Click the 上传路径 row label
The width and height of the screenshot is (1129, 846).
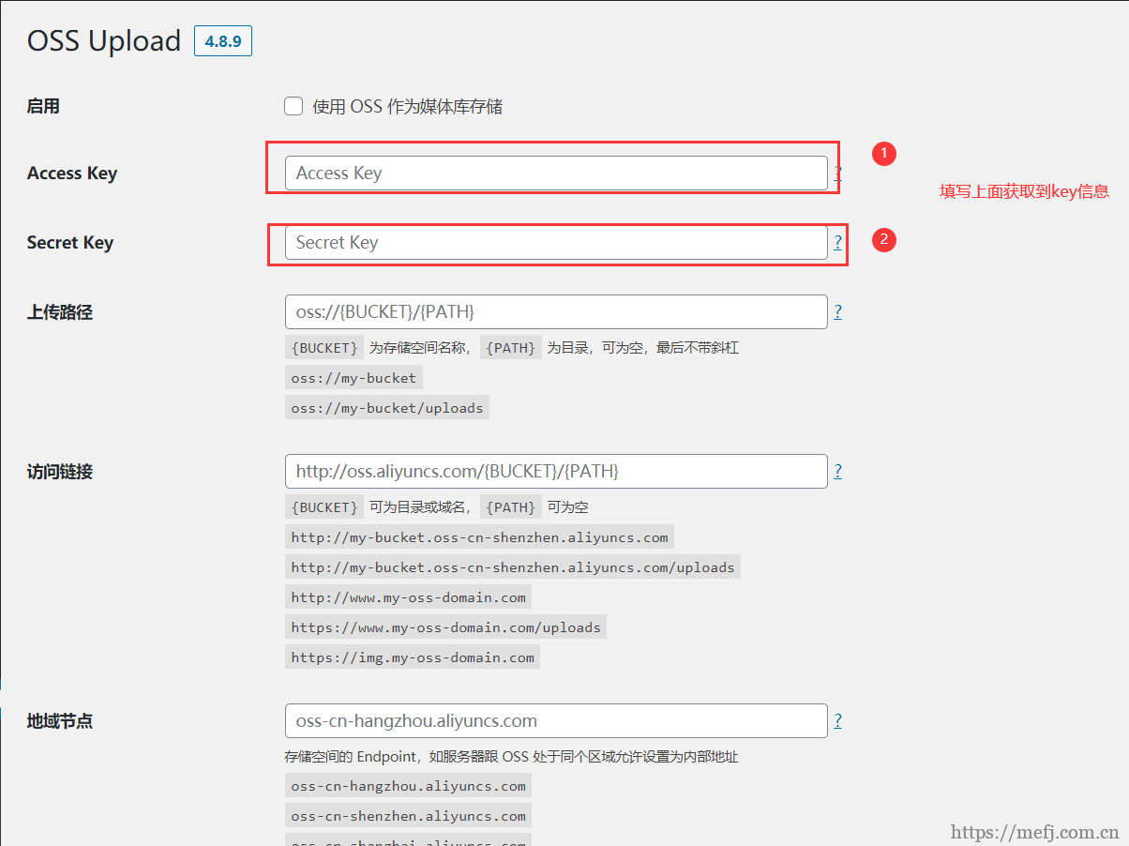click(60, 312)
